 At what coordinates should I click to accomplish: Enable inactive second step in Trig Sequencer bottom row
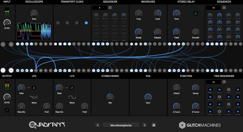pyautogui.click(x=220, y=111)
